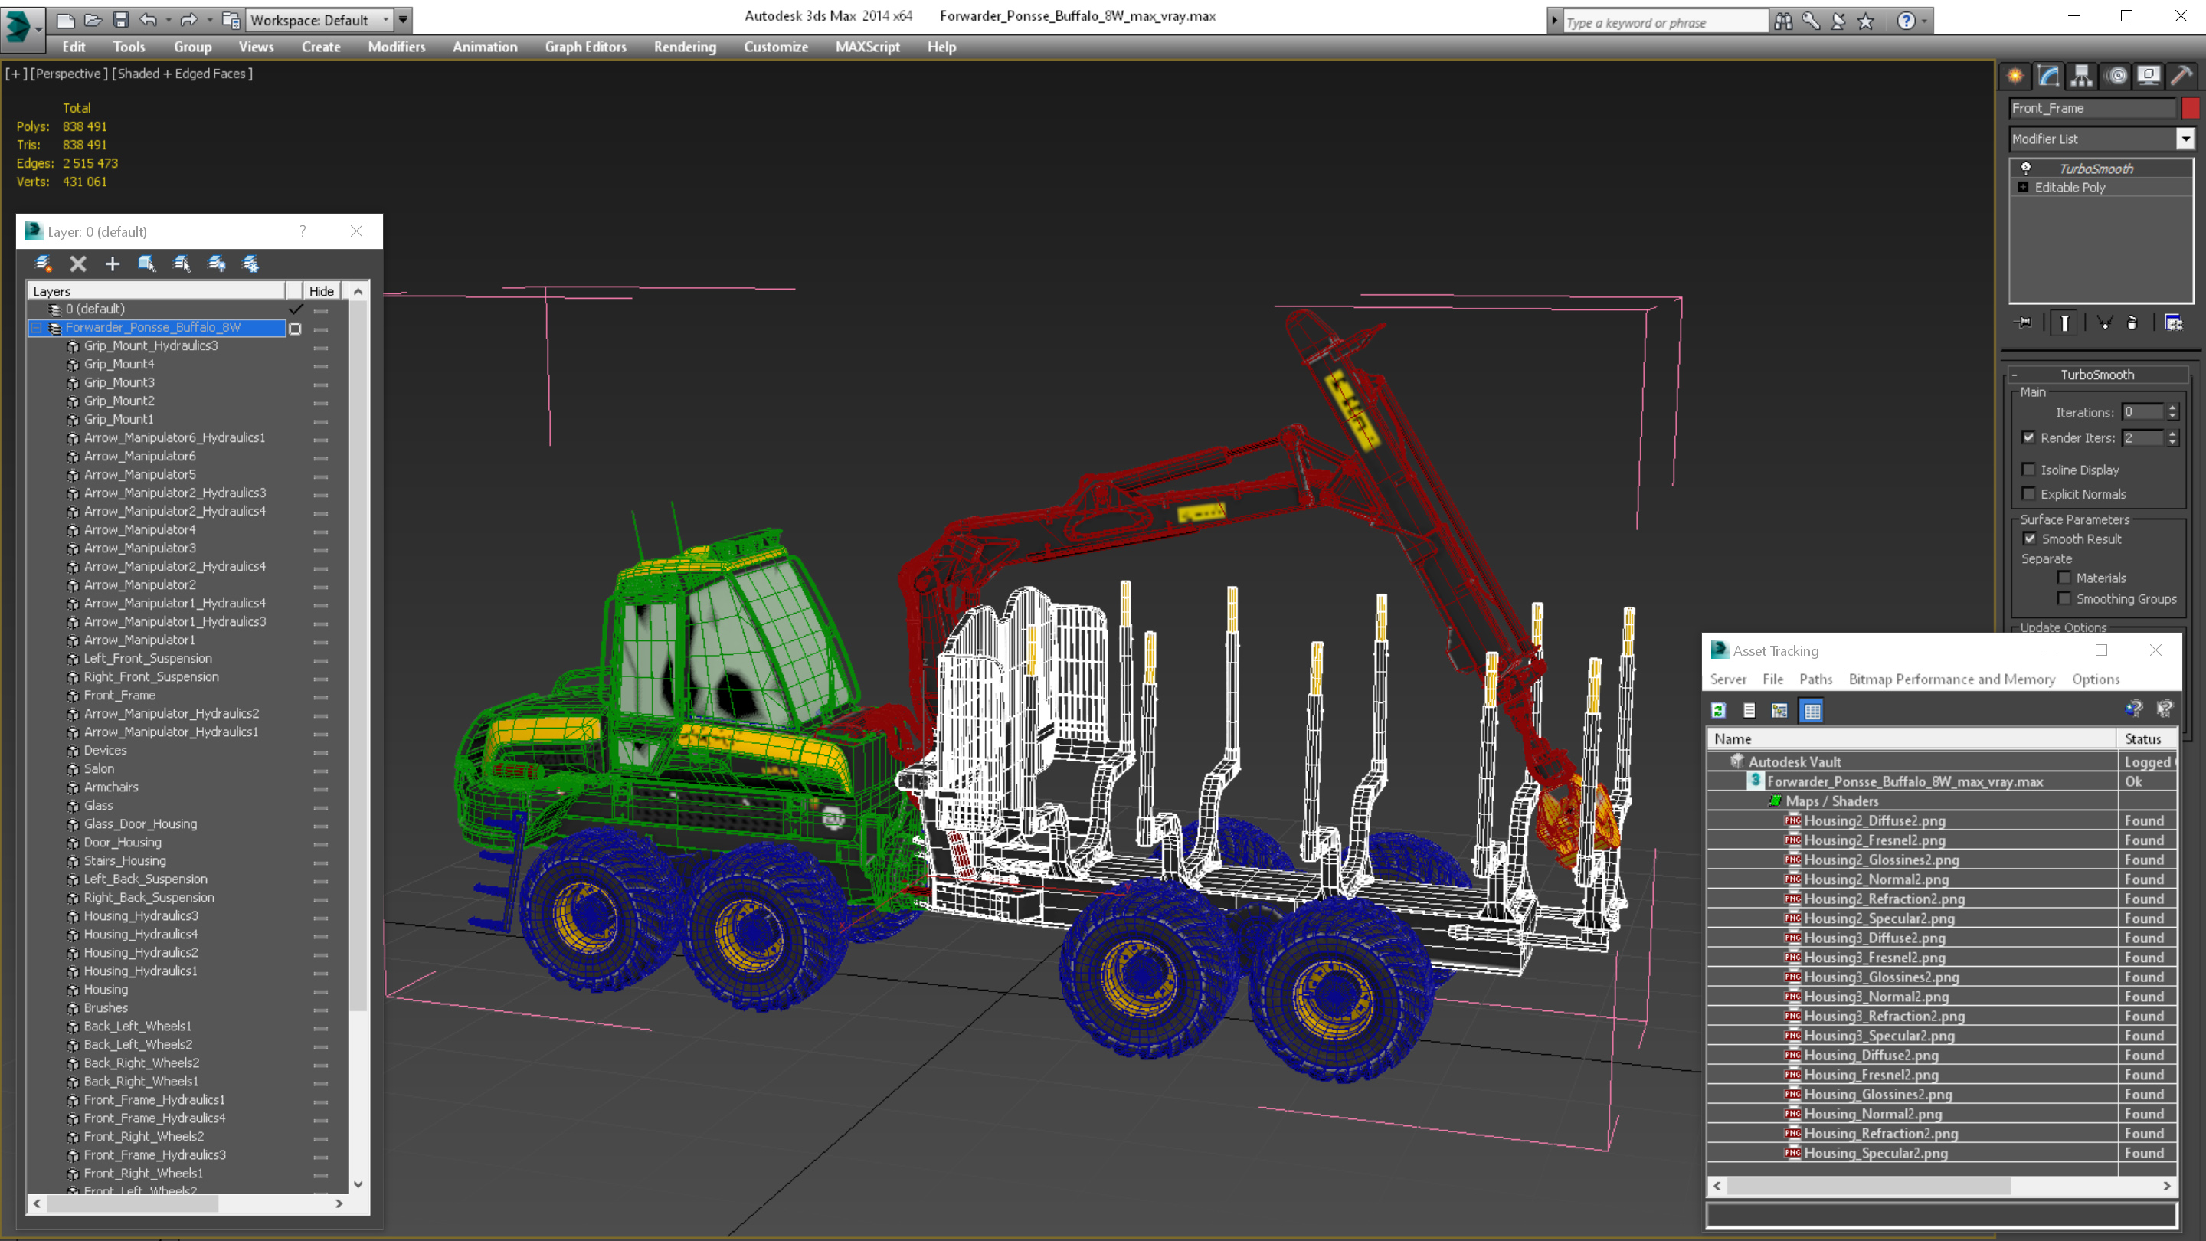Screen dimensions: 2206x1241
Task: Click Hide/Unhide All Layers icon
Action: click(217, 264)
